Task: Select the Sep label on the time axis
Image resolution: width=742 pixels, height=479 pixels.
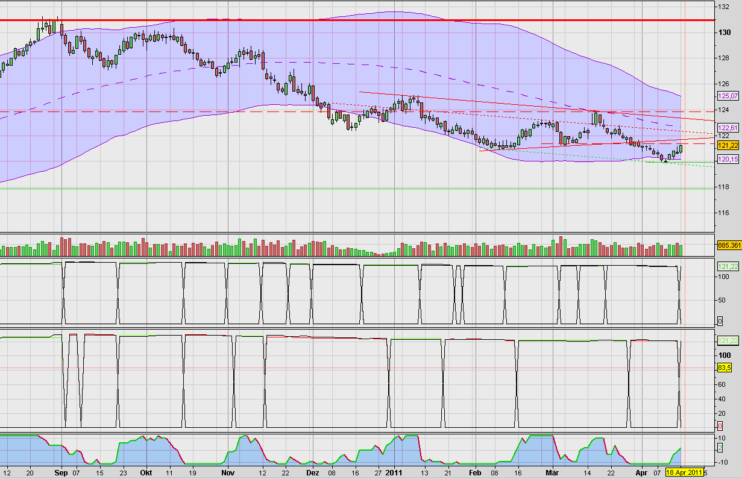Action: (x=60, y=473)
